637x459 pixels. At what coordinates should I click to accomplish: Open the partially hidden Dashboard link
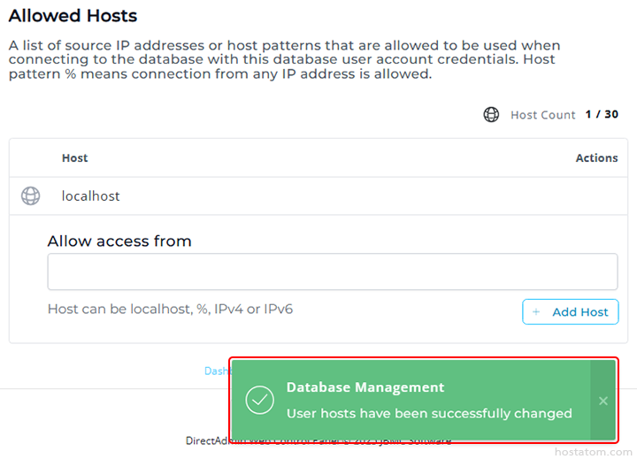pos(217,371)
